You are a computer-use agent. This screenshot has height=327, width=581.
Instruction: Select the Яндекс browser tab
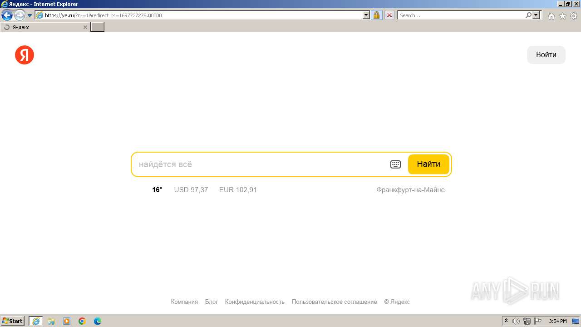click(x=44, y=27)
